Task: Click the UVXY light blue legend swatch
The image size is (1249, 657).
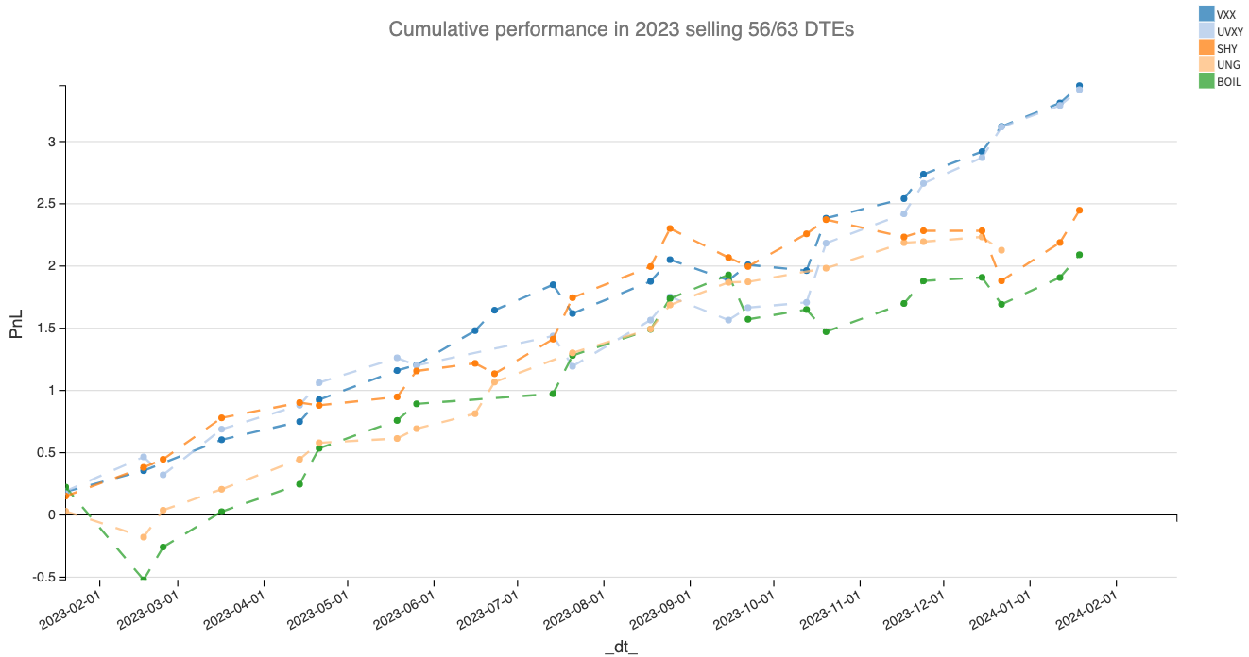Action: (1206, 30)
